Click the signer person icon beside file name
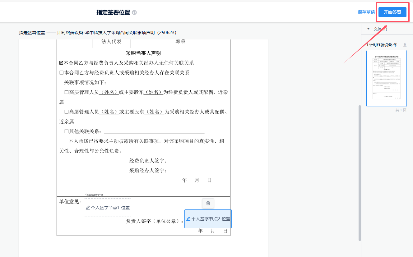 405,45
